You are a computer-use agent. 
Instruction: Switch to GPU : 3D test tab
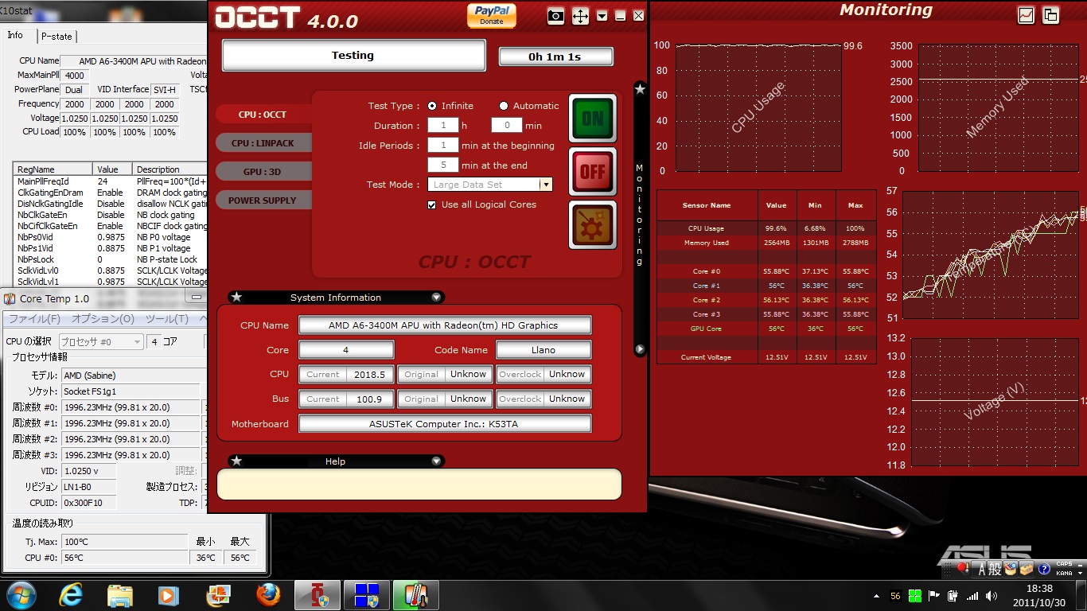coord(263,172)
